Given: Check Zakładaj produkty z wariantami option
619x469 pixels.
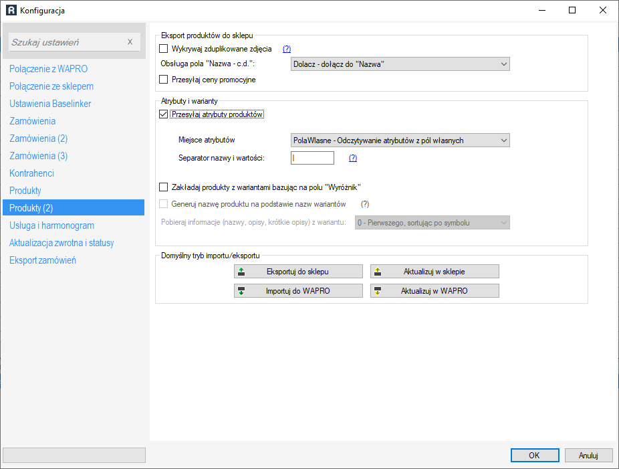Looking at the screenshot, I should coord(163,187).
